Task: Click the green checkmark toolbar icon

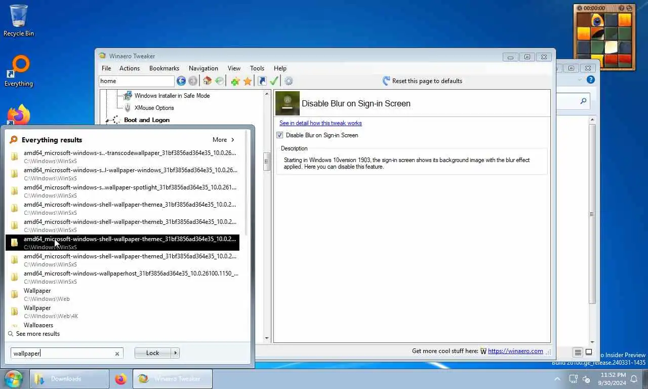Action: coord(274,81)
